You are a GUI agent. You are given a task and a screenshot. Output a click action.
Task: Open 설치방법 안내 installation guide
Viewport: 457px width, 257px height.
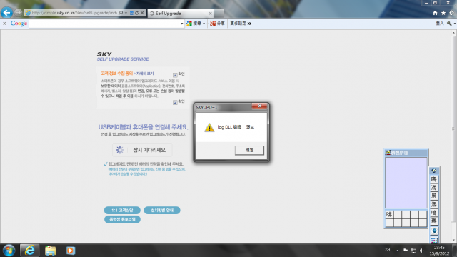162,210
